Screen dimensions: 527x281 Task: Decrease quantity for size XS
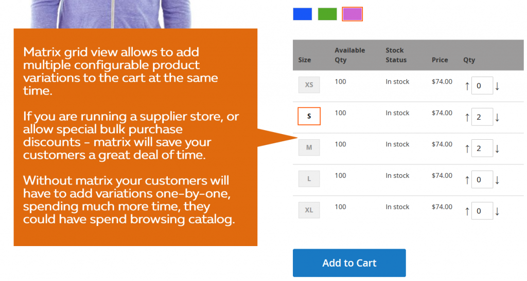tap(497, 86)
